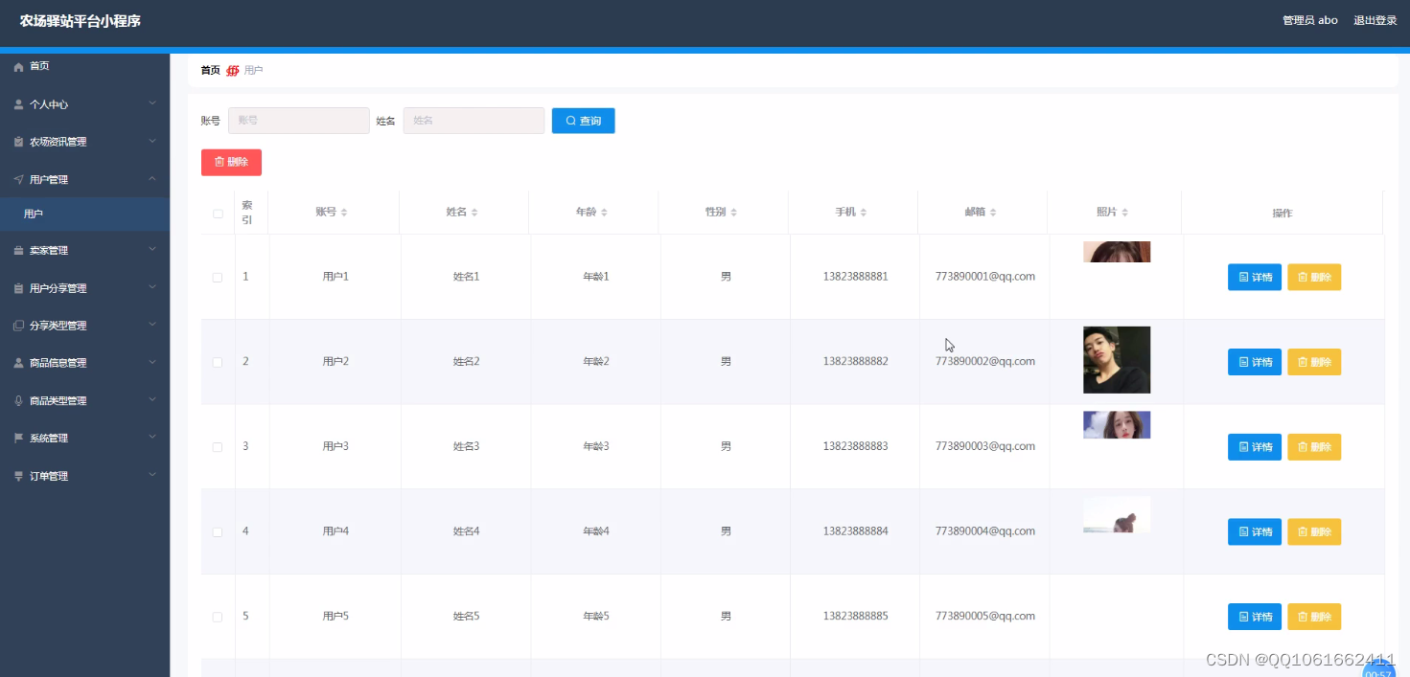Image resolution: width=1410 pixels, height=677 pixels.
Task: Collapse the 用户管理 menu chevron
Action: [x=151, y=178]
